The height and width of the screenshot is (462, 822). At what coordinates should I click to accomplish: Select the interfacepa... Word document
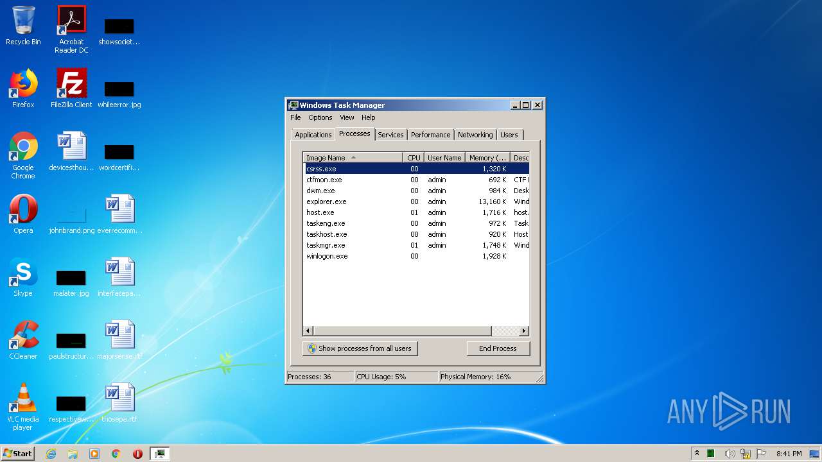pos(119,277)
